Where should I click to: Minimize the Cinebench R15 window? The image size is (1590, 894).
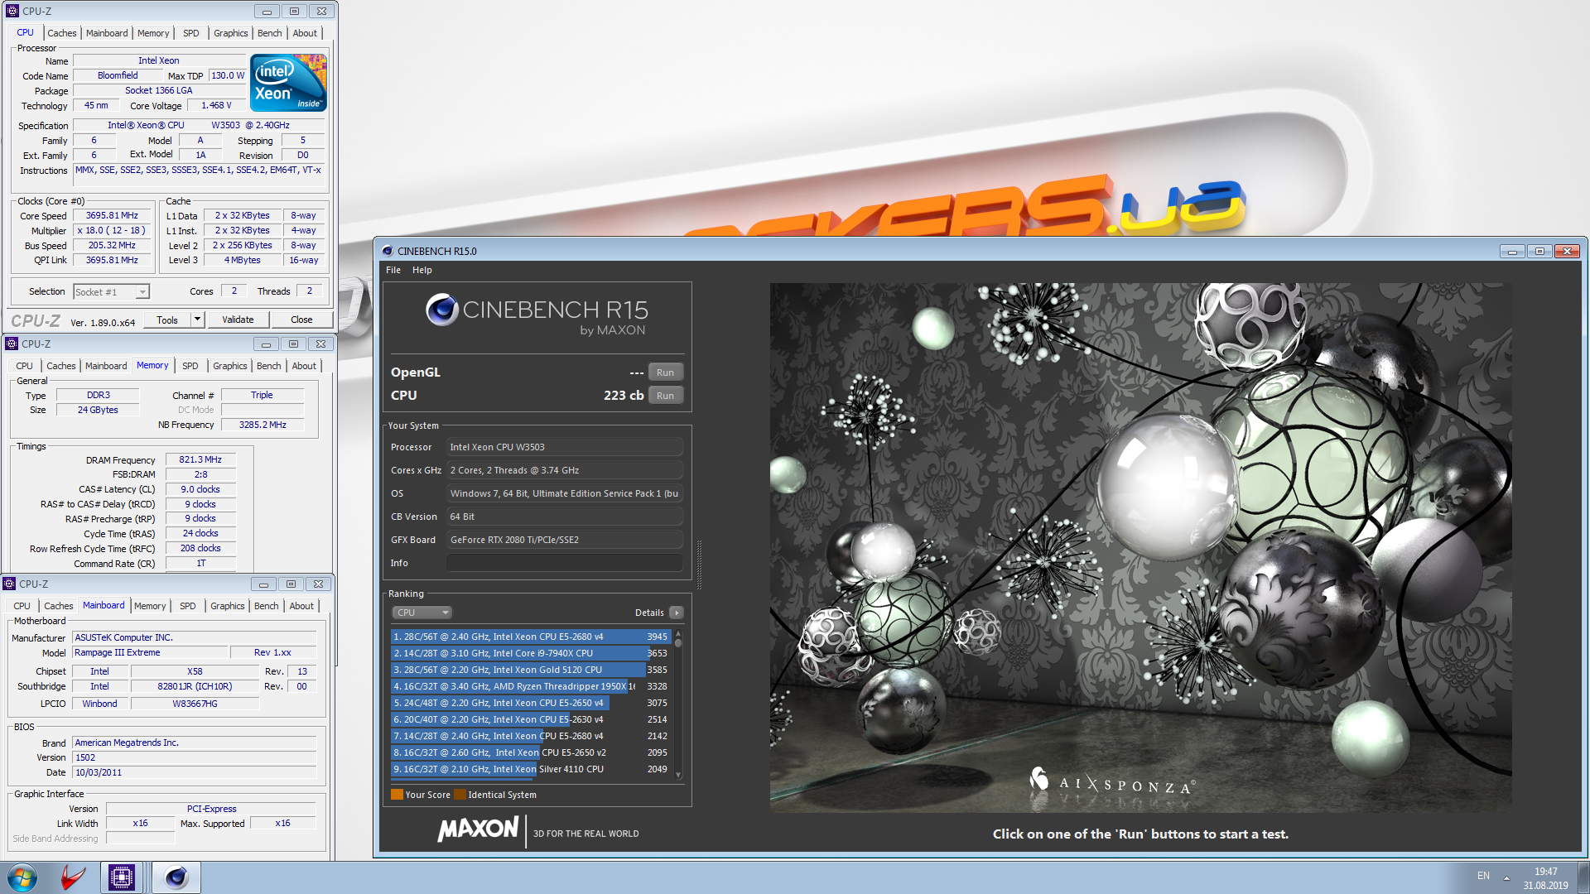click(1512, 252)
